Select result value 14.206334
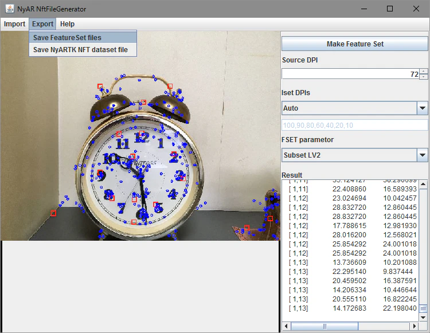This screenshot has height=333, width=430. [349, 290]
